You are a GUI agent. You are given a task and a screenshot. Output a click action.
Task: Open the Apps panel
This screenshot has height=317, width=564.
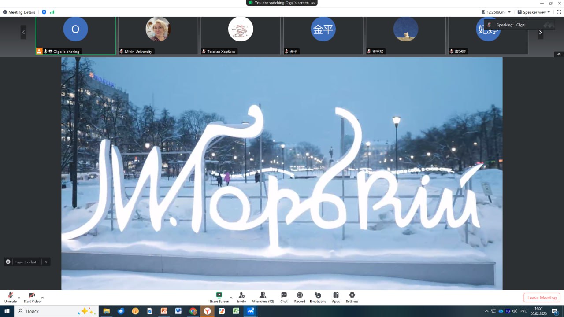click(336, 295)
